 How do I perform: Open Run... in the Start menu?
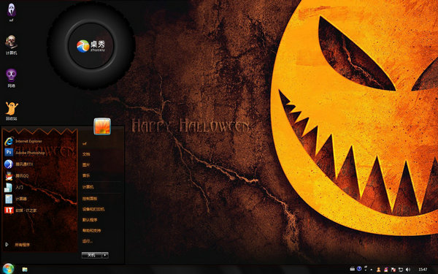click(x=87, y=241)
